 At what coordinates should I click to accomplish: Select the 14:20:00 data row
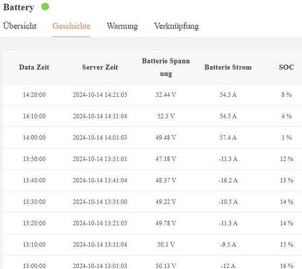click(x=153, y=95)
